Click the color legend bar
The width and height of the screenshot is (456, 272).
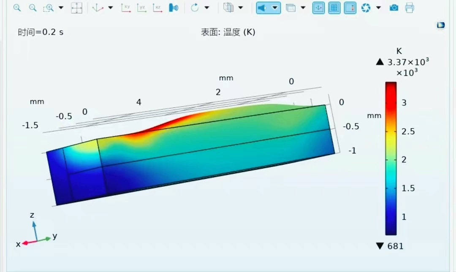tap(391, 159)
